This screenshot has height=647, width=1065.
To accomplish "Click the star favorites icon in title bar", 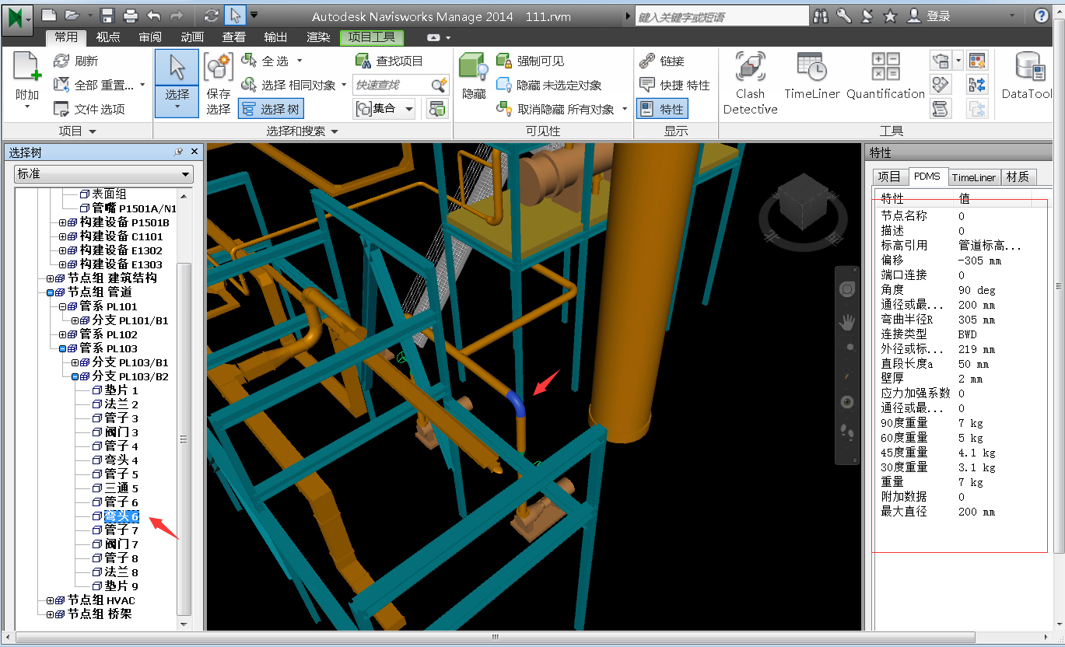I will click(x=890, y=16).
